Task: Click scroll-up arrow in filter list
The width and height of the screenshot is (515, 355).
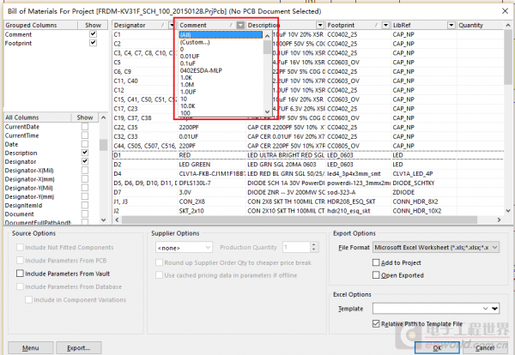Action: [267, 35]
